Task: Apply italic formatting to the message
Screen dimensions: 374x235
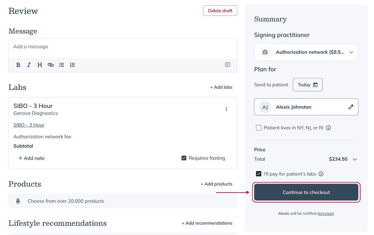Action: [x=29, y=65]
